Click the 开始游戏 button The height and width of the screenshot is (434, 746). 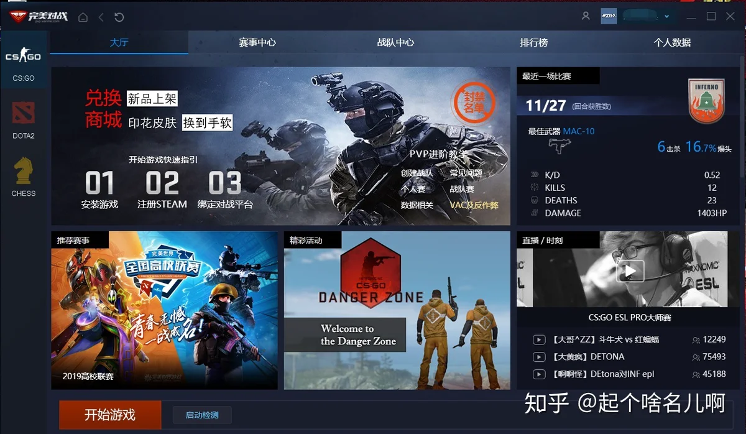[x=110, y=415]
